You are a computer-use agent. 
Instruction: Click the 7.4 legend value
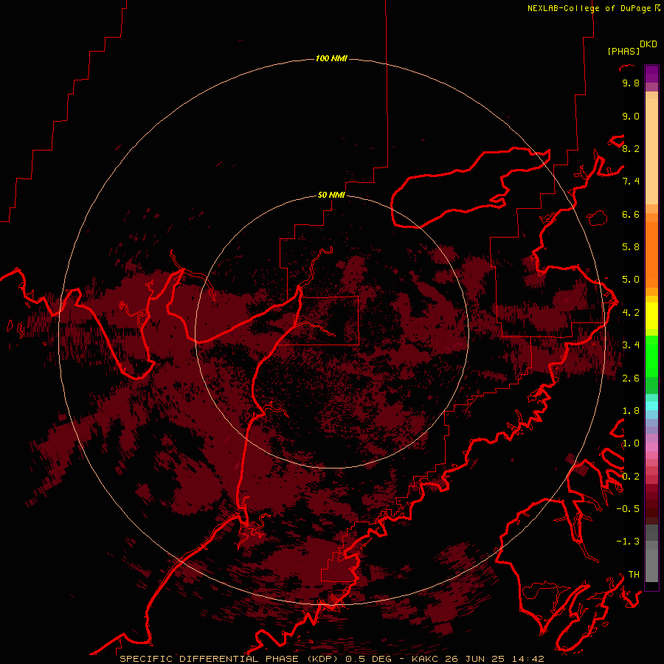[631, 181]
